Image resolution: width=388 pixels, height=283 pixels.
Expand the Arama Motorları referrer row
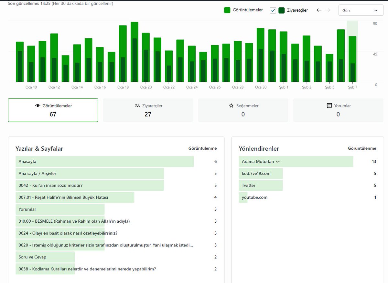[296, 162]
